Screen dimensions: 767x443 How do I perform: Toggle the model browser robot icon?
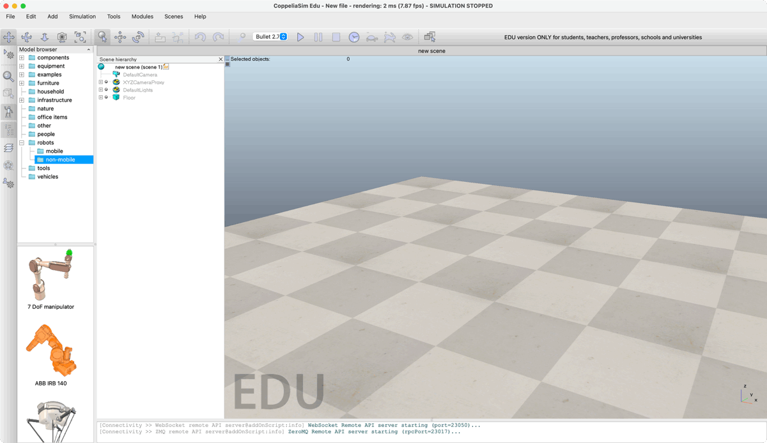8,112
